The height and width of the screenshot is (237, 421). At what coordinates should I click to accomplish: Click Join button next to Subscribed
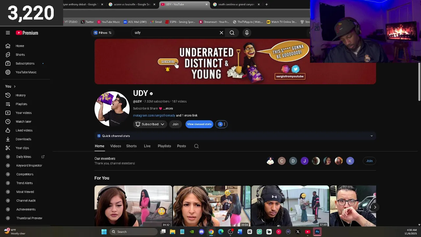[175, 124]
